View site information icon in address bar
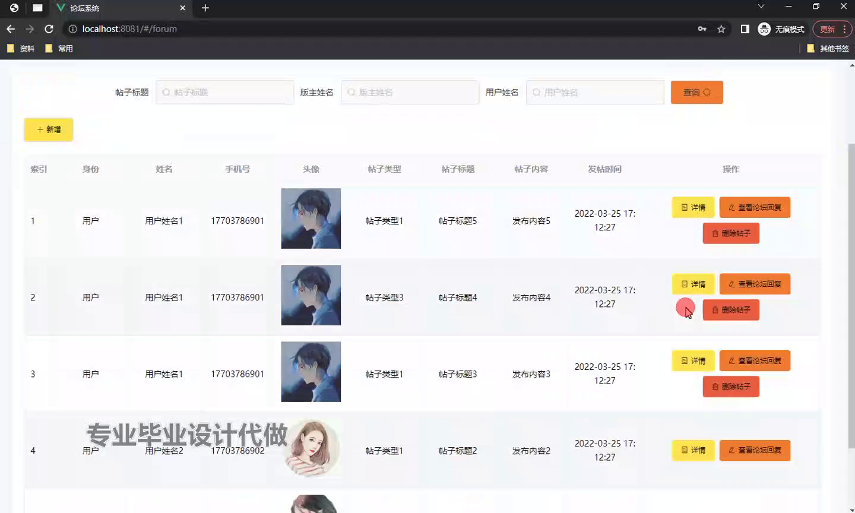855x513 pixels. (72, 28)
